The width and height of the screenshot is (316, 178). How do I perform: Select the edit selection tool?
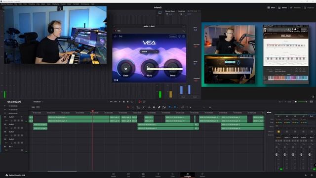(x=138, y=107)
